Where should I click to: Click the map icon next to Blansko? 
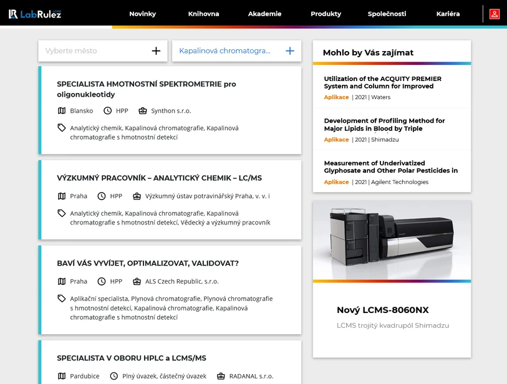point(62,110)
